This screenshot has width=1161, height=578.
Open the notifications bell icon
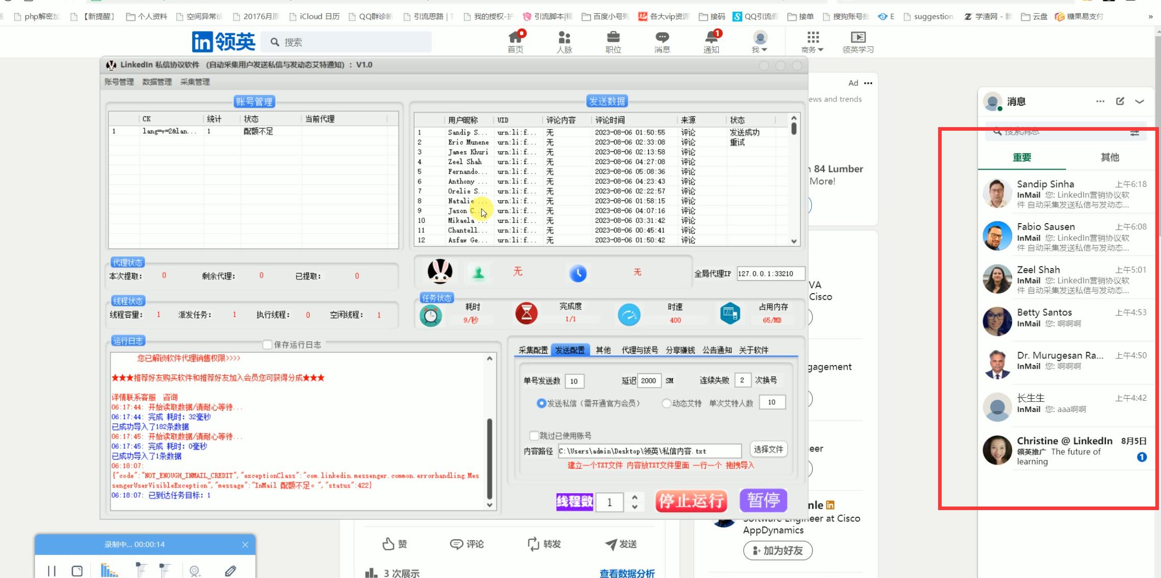[x=711, y=38]
